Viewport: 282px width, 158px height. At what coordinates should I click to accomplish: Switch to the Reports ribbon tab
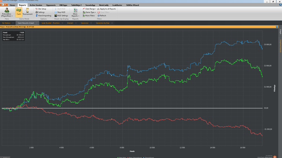click(23, 5)
